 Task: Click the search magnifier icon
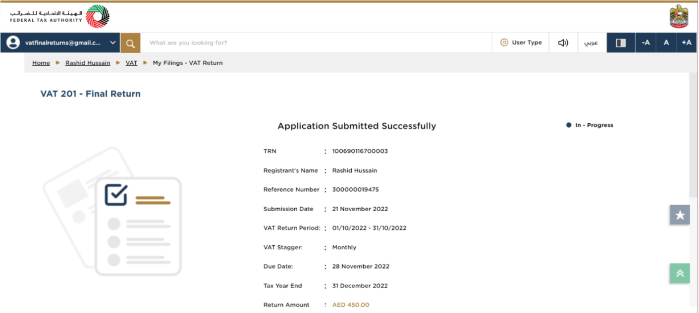pos(130,43)
